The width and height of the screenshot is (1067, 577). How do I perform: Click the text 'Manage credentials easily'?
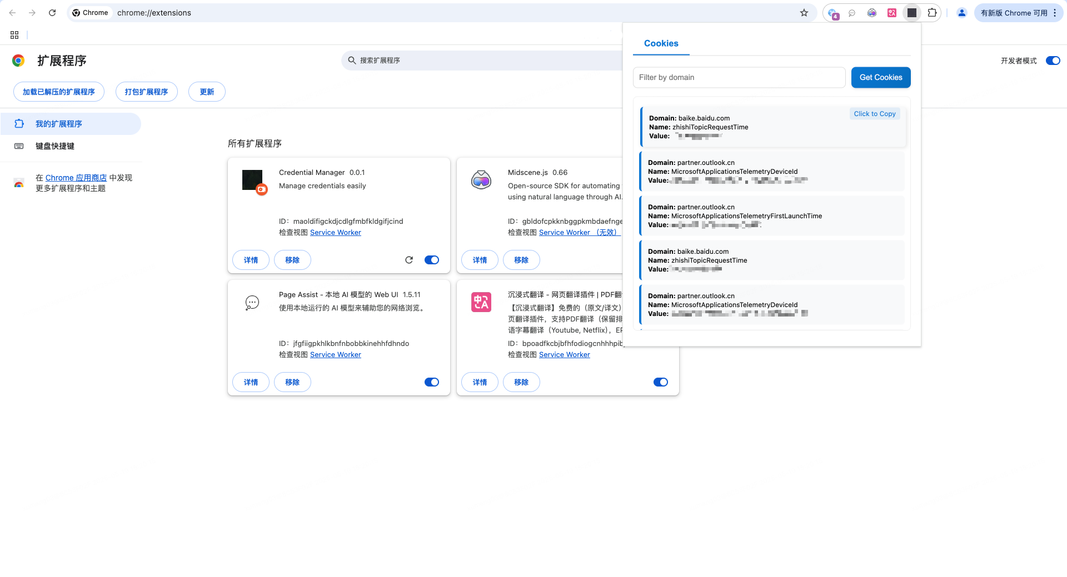point(322,186)
